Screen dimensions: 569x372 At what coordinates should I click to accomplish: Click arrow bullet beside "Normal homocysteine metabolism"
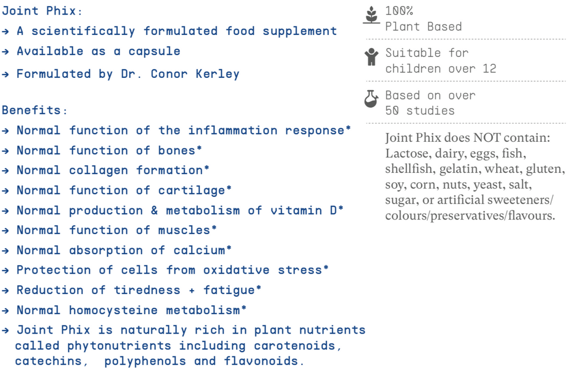point(5,310)
